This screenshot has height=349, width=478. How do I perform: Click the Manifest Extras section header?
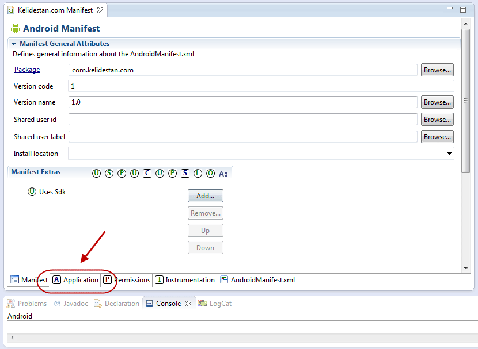36,172
